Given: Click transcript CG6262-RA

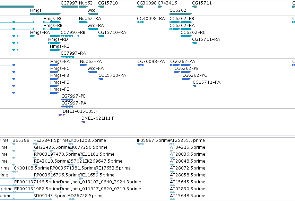Looking at the screenshot, I should pos(181,29).
